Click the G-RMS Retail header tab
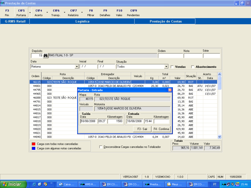Screen dimensions: 251x188 [x=15, y=21]
